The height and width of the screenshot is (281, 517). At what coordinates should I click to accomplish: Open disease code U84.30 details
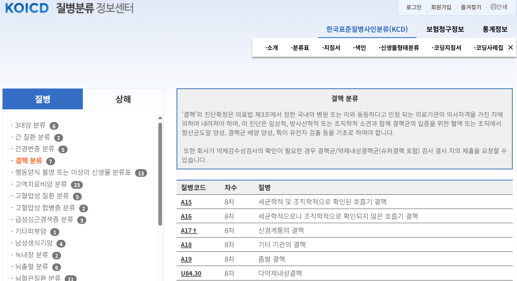coord(191,273)
